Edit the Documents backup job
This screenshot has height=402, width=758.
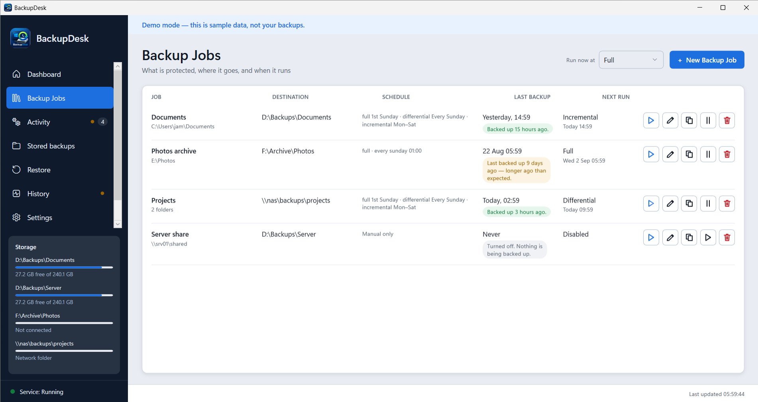click(x=670, y=120)
